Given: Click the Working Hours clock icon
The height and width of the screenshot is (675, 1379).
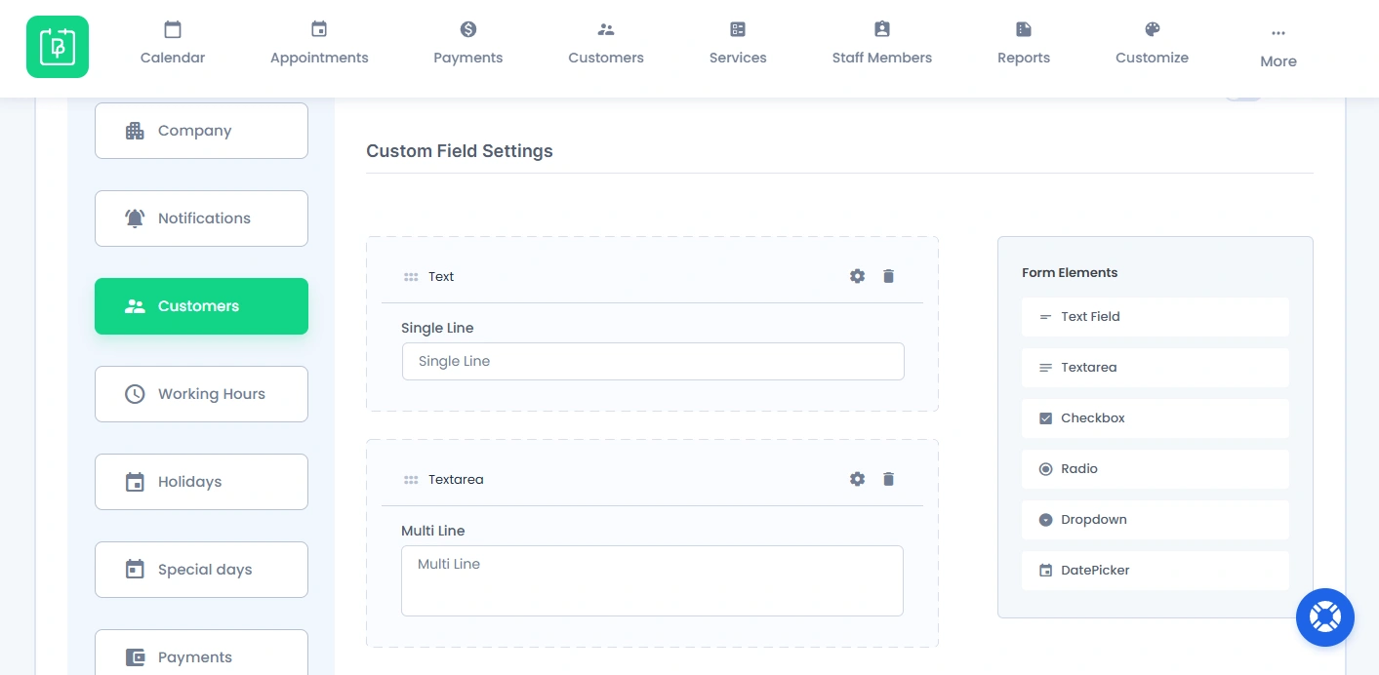Looking at the screenshot, I should (x=135, y=394).
